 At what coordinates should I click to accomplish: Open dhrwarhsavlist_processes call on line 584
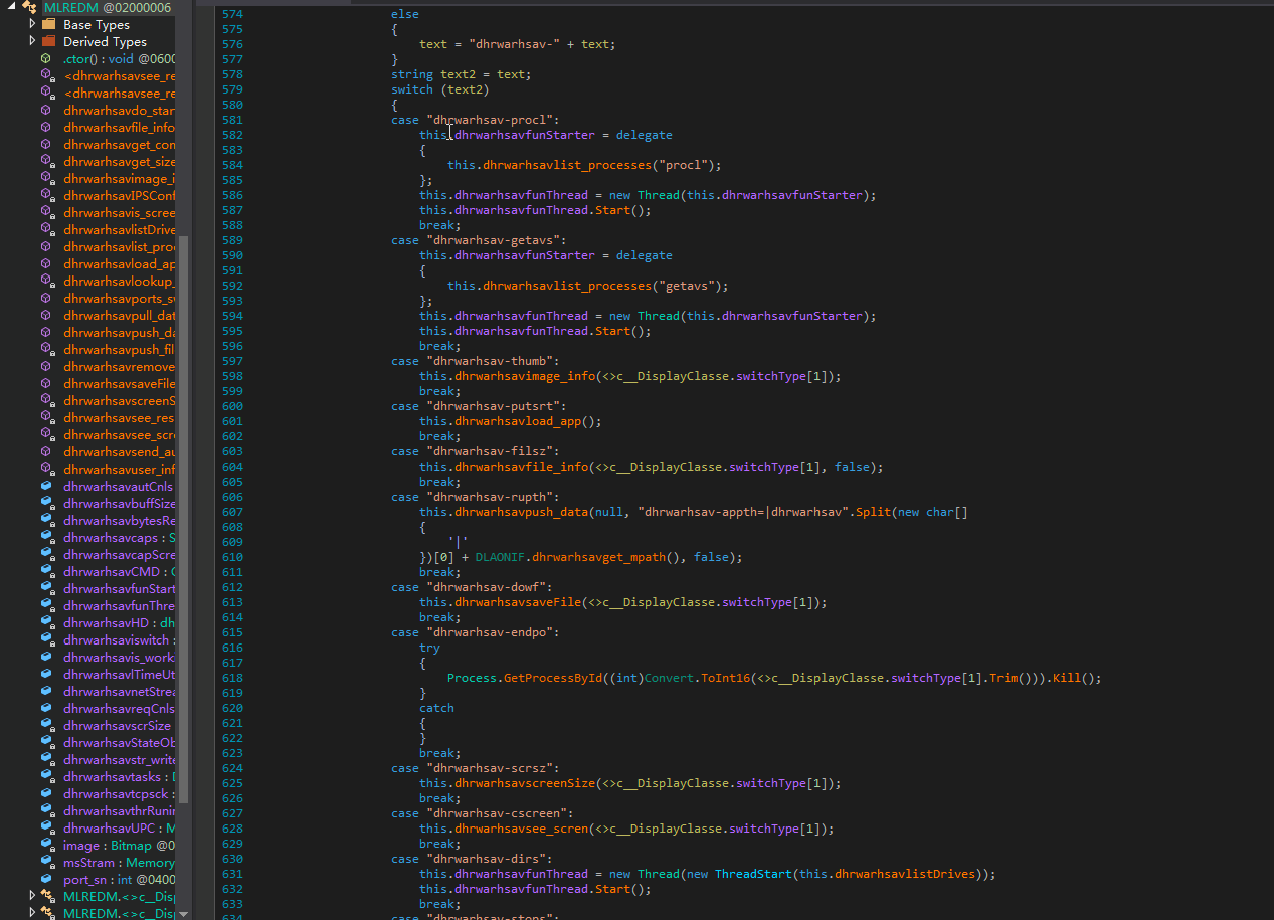coord(567,165)
